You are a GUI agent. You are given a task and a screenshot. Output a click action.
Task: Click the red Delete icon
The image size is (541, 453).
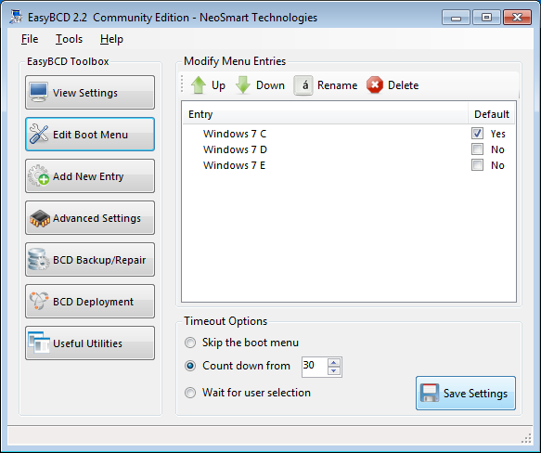[375, 85]
